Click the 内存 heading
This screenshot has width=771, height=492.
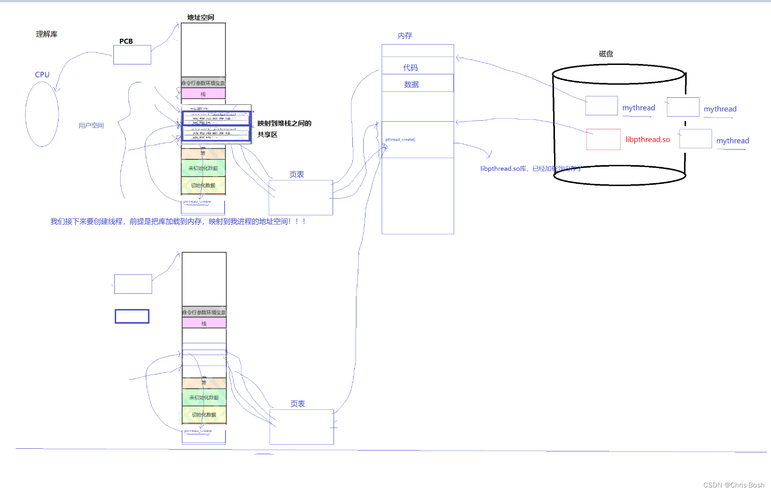405,36
